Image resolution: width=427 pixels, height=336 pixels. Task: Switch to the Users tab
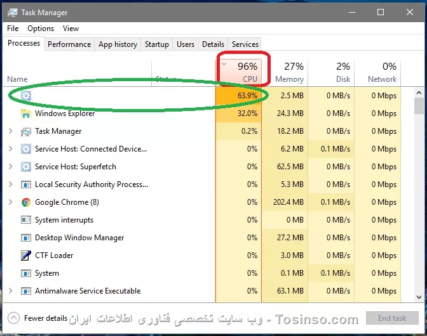click(x=186, y=44)
